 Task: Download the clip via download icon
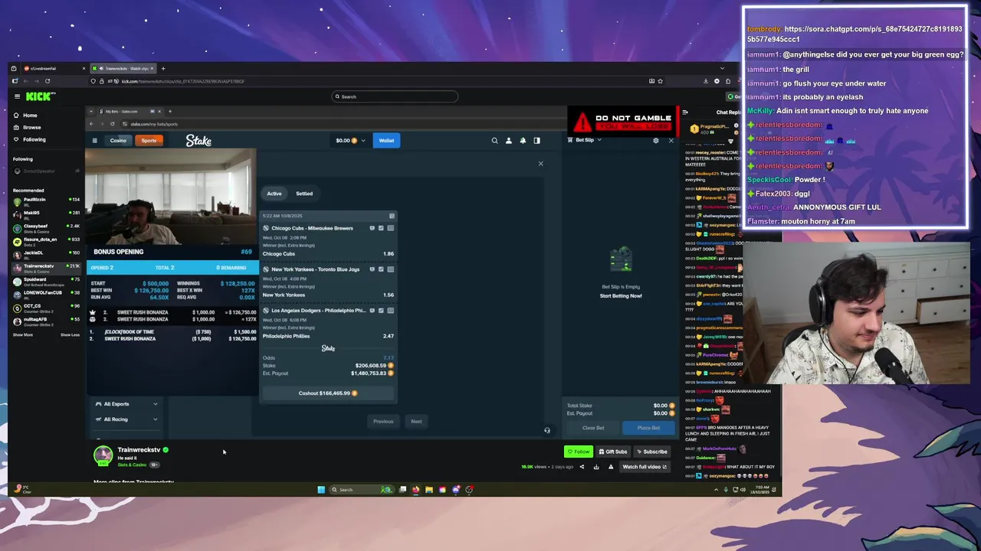[x=596, y=467]
